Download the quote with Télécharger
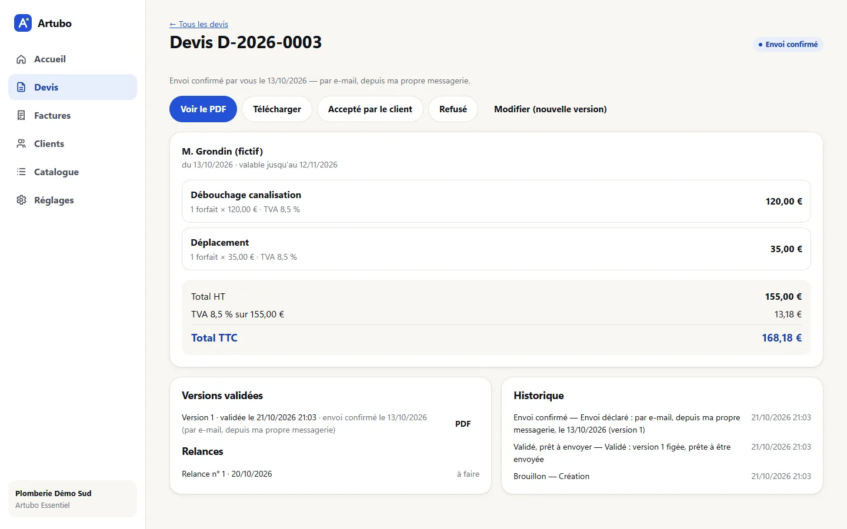Viewport: 847px width, 529px height. tap(277, 109)
